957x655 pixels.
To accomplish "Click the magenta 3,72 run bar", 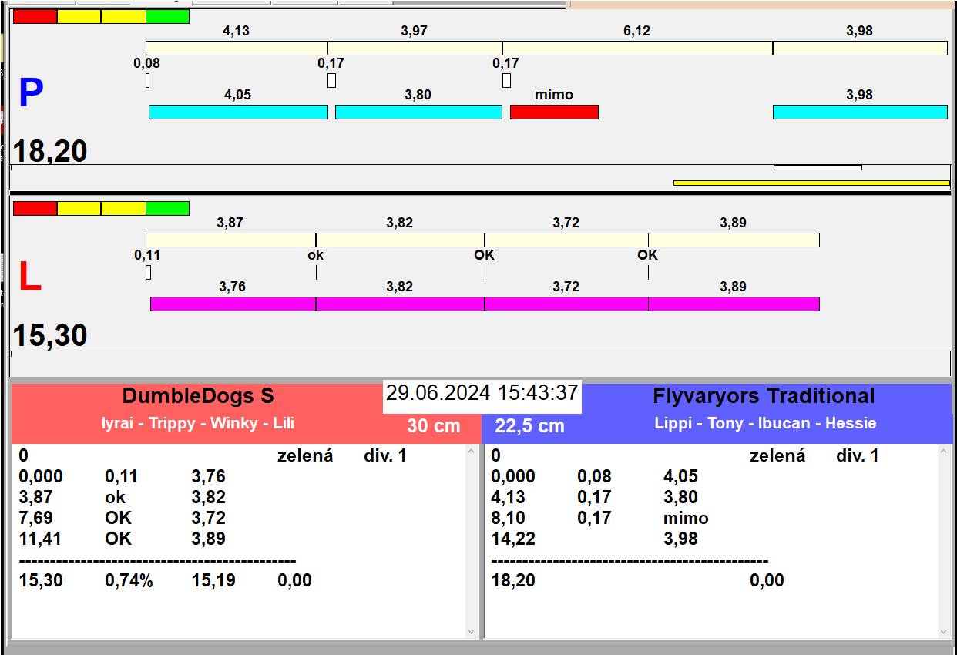I will (566, 304).
